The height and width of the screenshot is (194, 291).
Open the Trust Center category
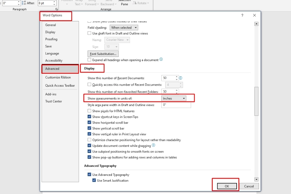pos(54,101)
